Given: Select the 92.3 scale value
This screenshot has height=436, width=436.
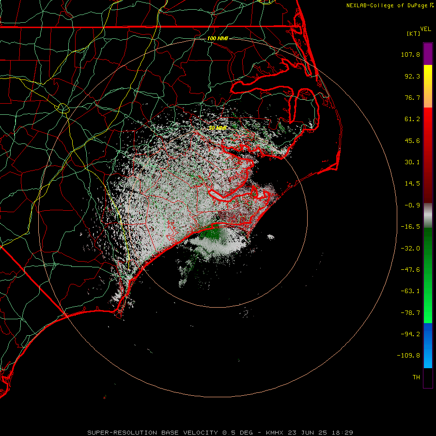Looking at the screenshot, I should (x=412, y=76).
